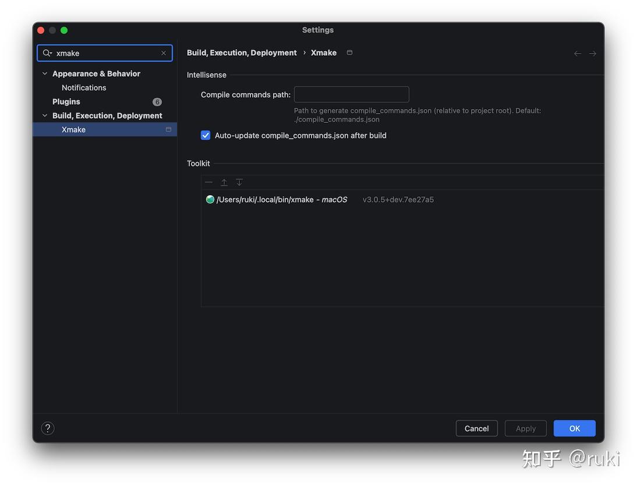Go back with the left arrow
Viewport: 637px width, 486px height.
pos(577,53)
